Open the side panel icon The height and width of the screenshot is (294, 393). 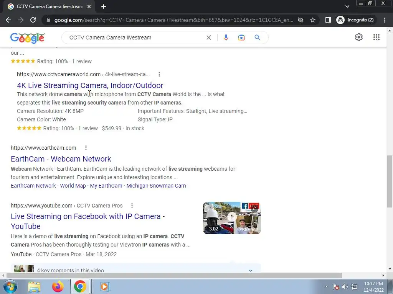point(328,20)
